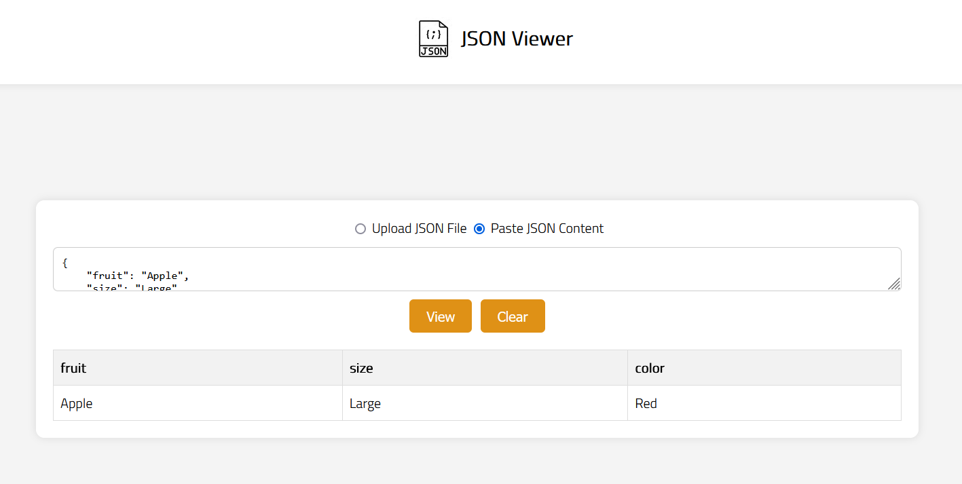Click the textarea resize handle
Image resolution: width=962 pixels, height=484 pixels.
click(x=895, y=284)
